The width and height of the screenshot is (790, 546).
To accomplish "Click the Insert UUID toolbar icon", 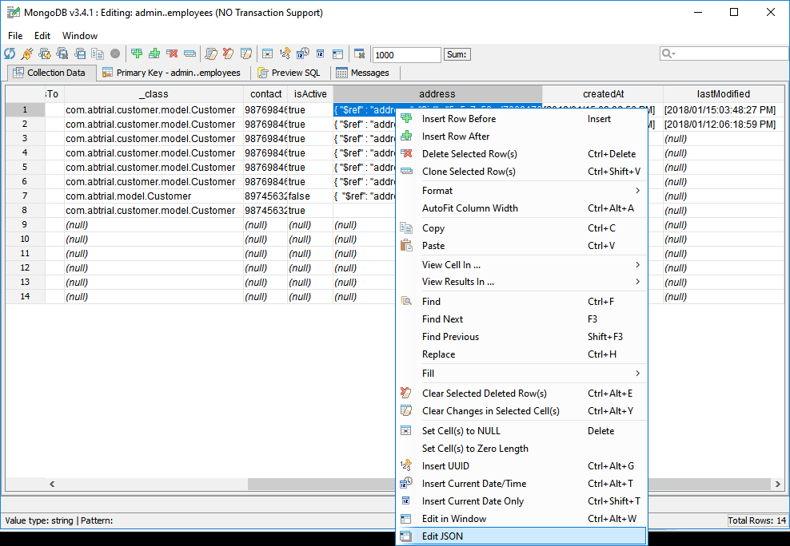I will tap(285, 53).
